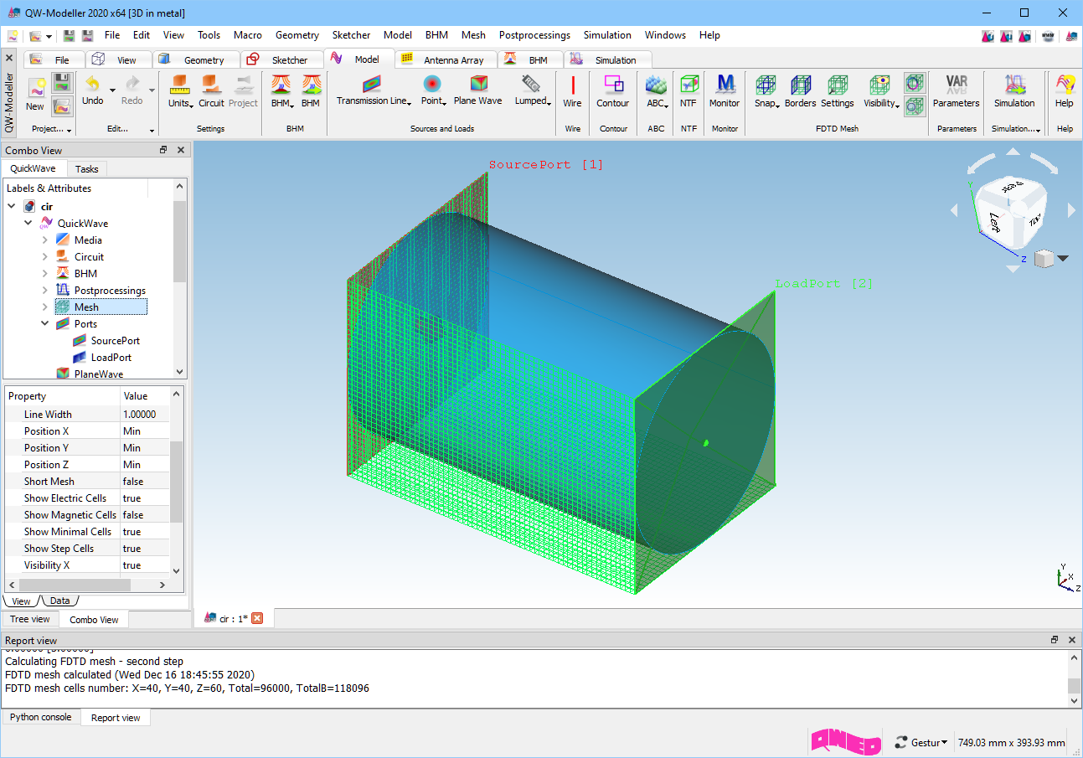This screenshot has height=758, width=1083.
Task: Open the Gestur navigation style dropdown
Action: [921, 742]
